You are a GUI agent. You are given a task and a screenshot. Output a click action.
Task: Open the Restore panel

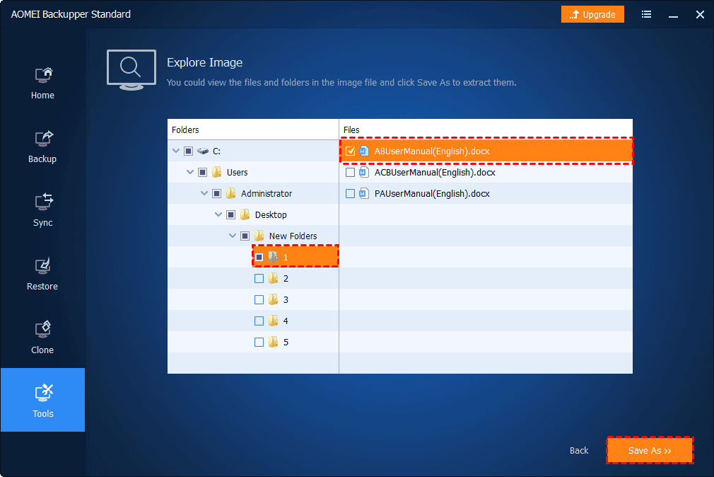(x=42, y=272)
